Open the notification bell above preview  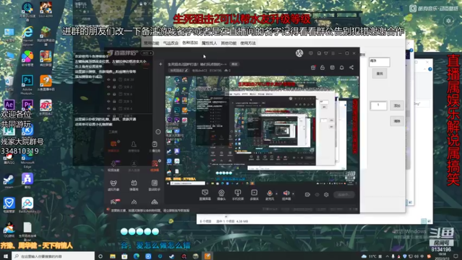[x=341, y=68]
